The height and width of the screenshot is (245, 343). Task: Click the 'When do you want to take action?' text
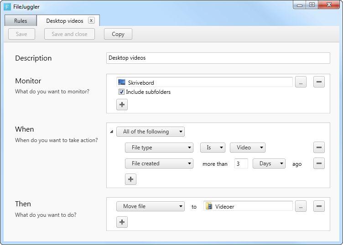coord(57,140)
